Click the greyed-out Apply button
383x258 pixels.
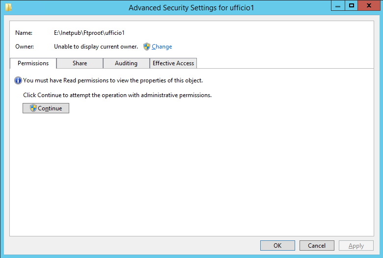click(356, 246)
